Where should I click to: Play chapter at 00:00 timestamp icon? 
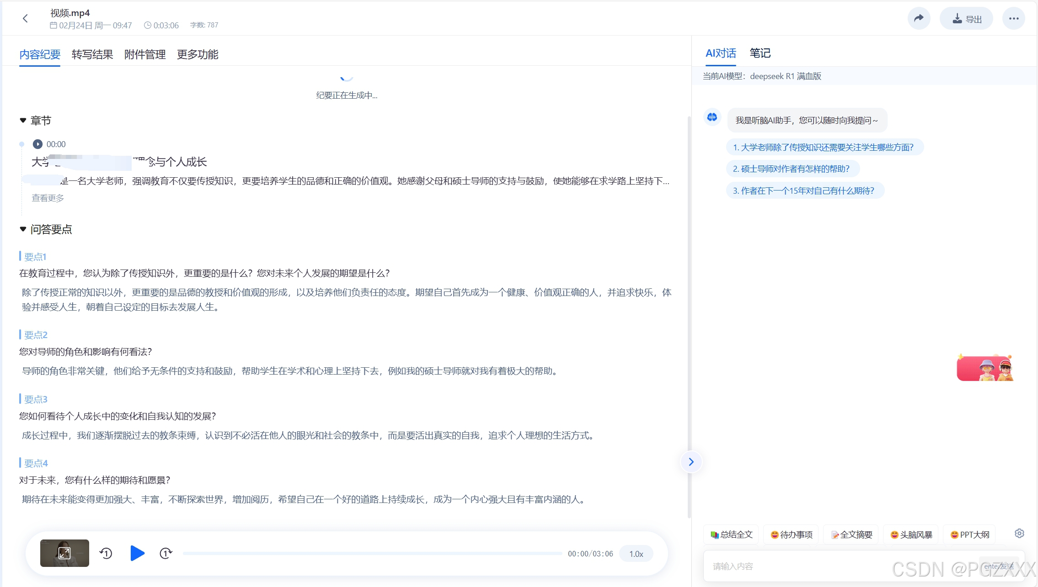[x=37, y=144]
